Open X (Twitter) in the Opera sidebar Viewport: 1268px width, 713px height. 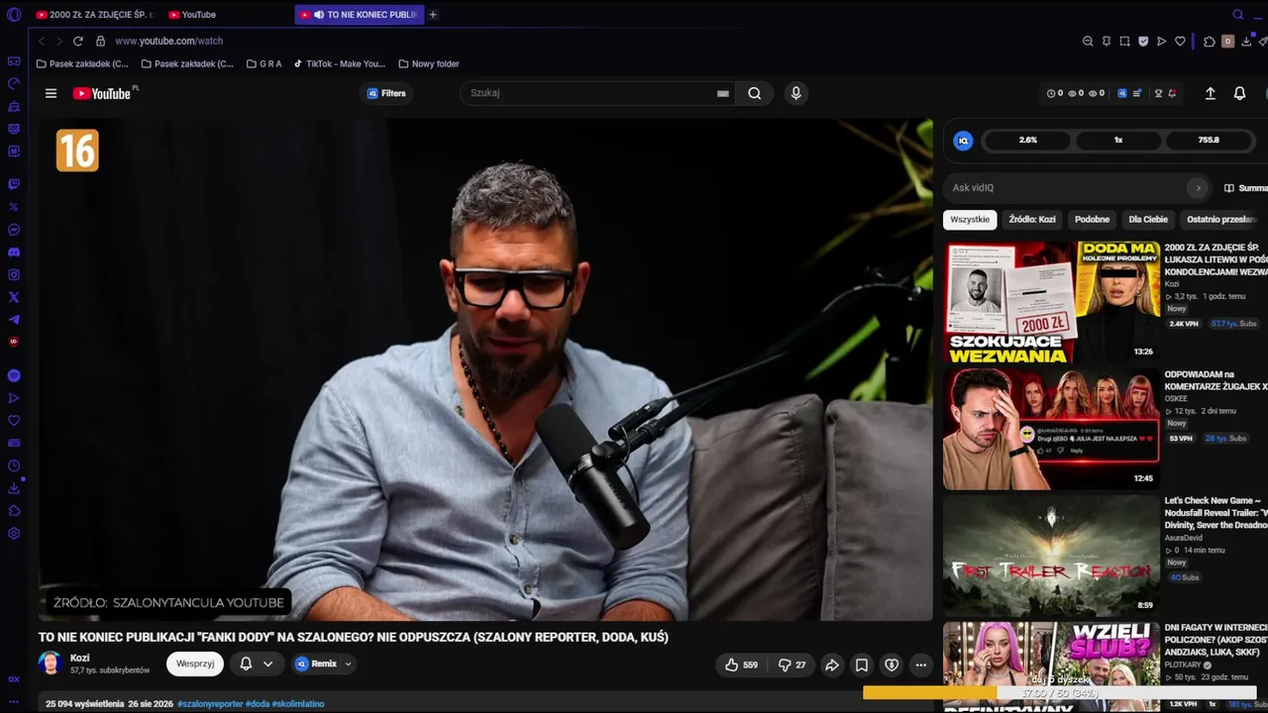click(x=14, y=297)
